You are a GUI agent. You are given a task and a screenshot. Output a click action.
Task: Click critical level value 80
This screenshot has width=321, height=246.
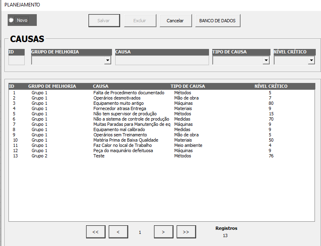271,103
